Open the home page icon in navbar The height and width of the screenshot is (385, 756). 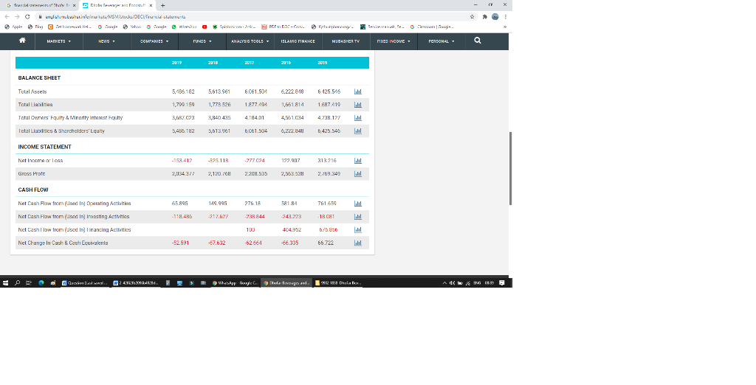point(22,41)
